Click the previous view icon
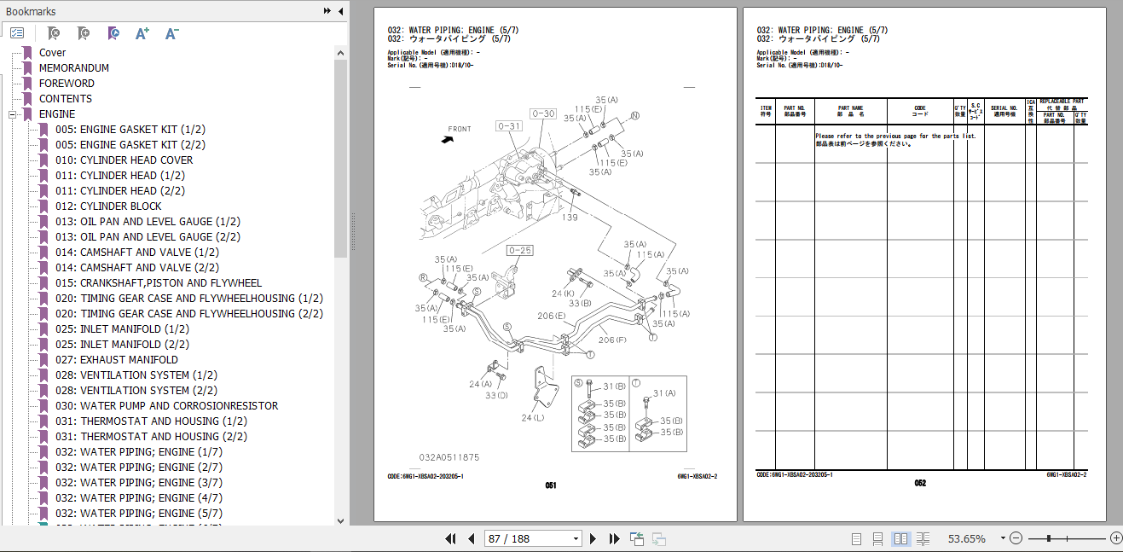 pos(637,538)
